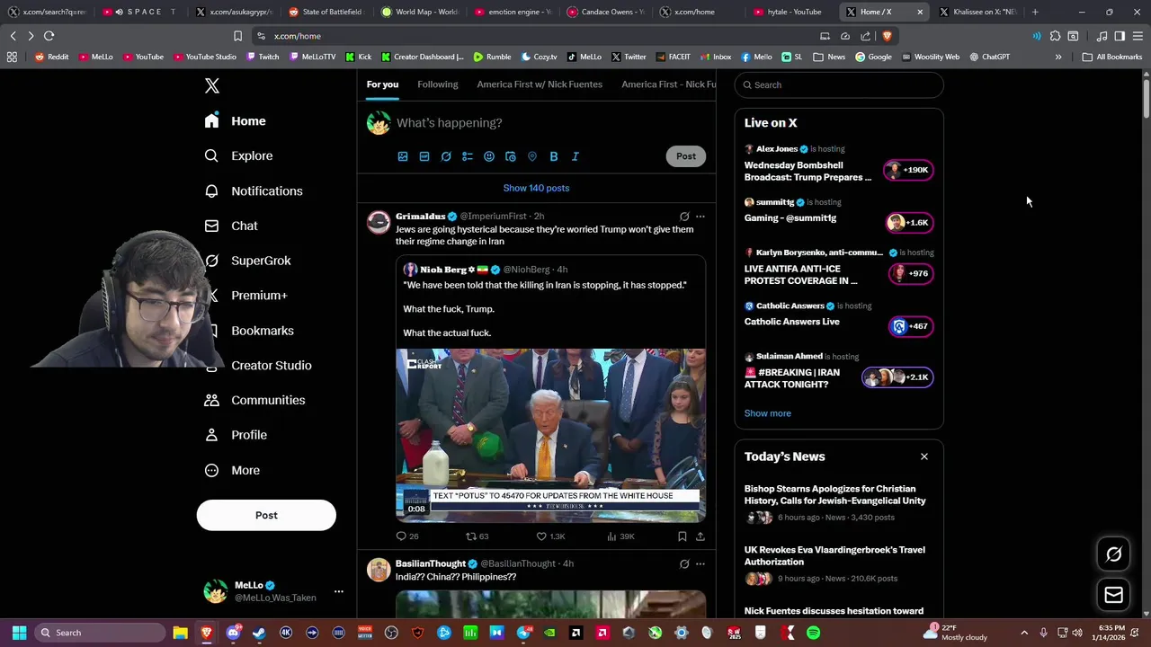1151x647 pixels.
Task: Join Alex Jones Wednesday Bombshell Broadcast
Action: click(908, 170)
